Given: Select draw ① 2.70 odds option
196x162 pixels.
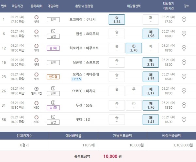Looking at the screenshot, I should point(134,48).
